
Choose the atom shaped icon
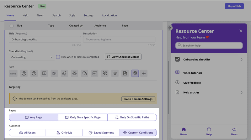(x=105, y=73)
